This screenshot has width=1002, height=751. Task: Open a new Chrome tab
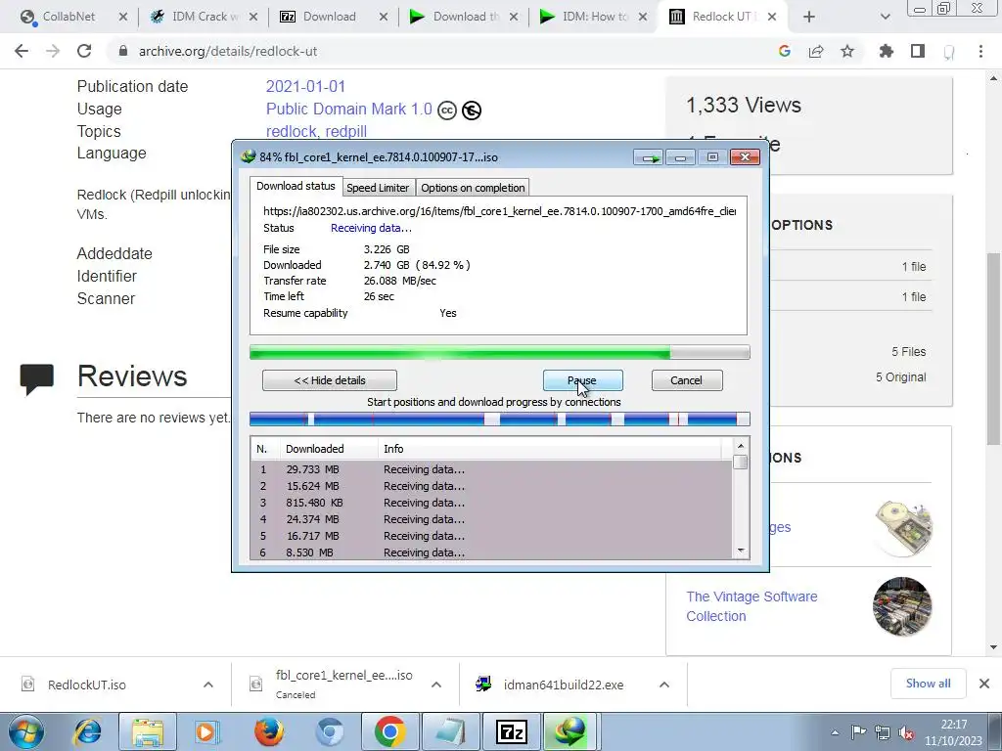(x=809, y=18)
